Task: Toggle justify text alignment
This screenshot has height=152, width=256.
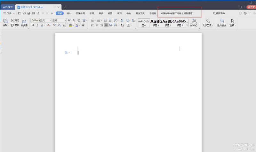Action: point(106,25)
